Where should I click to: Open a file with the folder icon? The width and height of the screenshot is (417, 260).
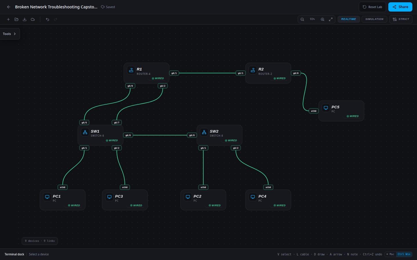[17, 19]
